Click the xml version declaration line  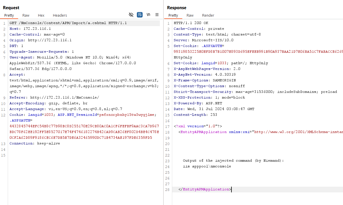click(198, 126)
